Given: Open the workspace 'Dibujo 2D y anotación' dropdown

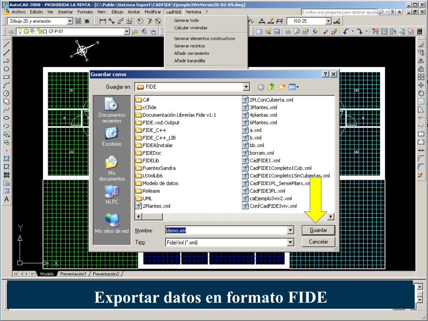Looking at the screenshot, I should 70,21.
